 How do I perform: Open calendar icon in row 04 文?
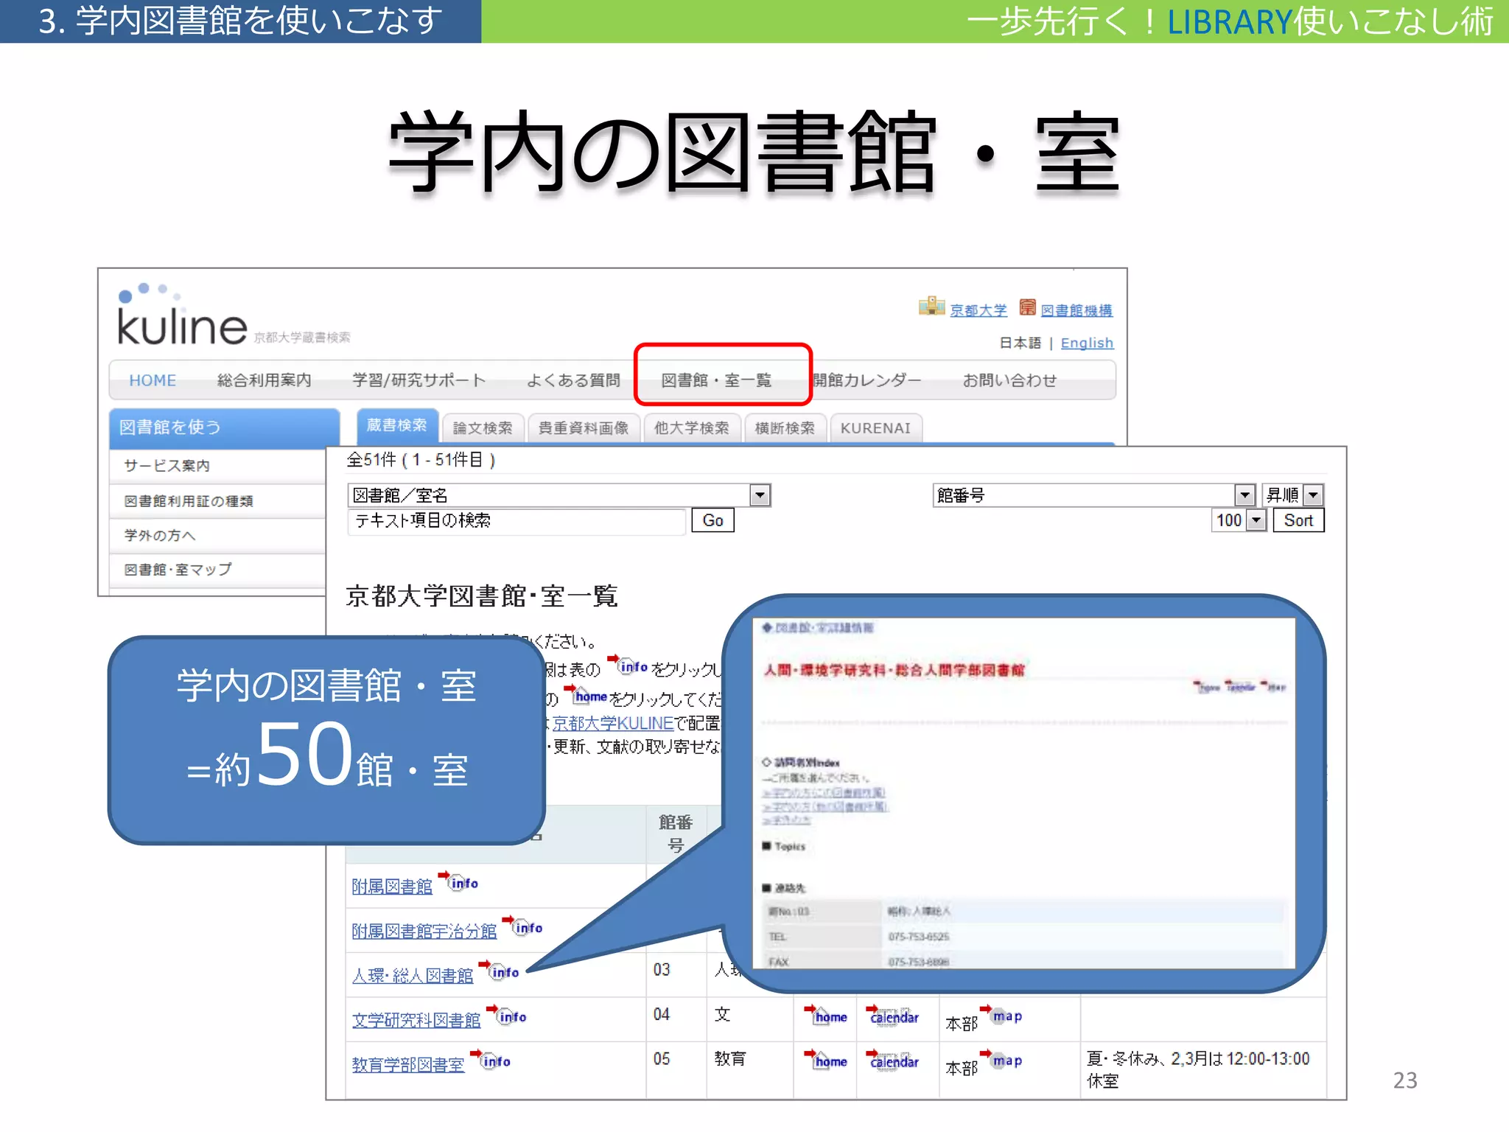click(893, 1016)
